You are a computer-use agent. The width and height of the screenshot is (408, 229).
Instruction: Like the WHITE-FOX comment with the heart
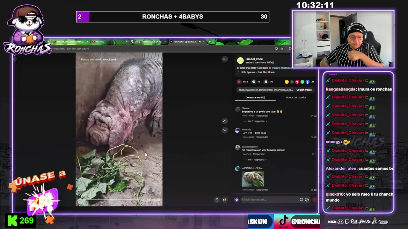[312, 190]
